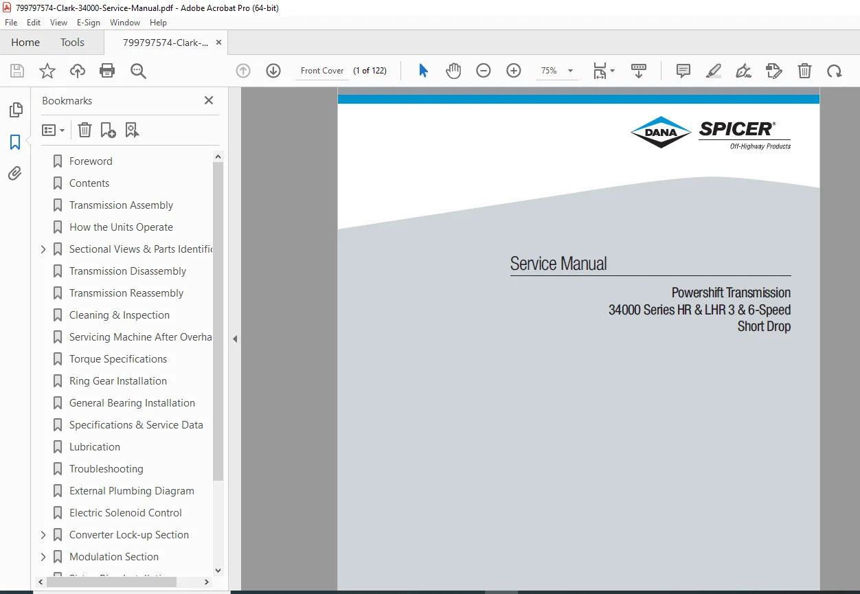Viewport: 860px width, 594px height.
Task: Click the read mode keyboard icon
Action: click(639, 71)
